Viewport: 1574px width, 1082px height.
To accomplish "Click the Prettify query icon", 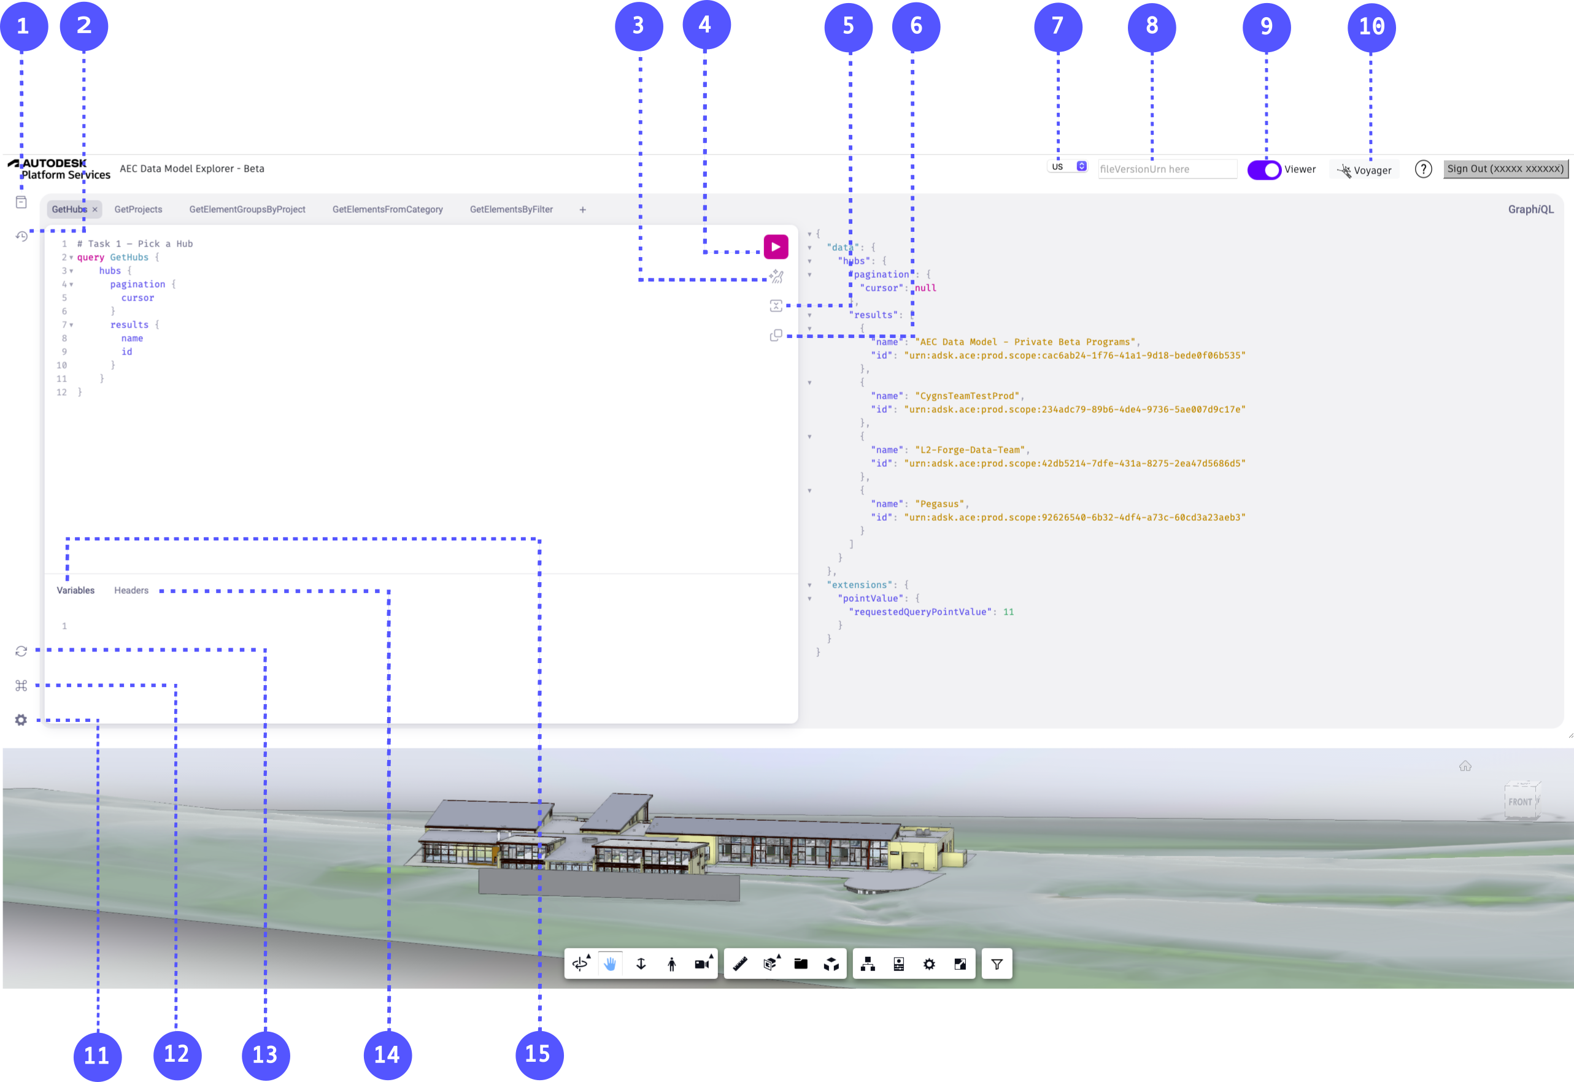I will click(776, 277).
